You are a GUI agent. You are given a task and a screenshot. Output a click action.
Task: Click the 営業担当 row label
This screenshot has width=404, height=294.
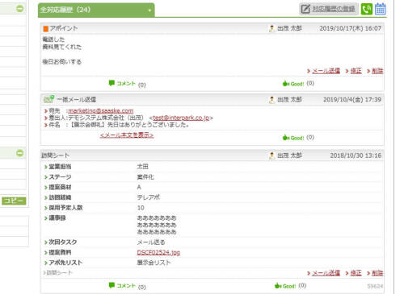[x=60, y=167]
